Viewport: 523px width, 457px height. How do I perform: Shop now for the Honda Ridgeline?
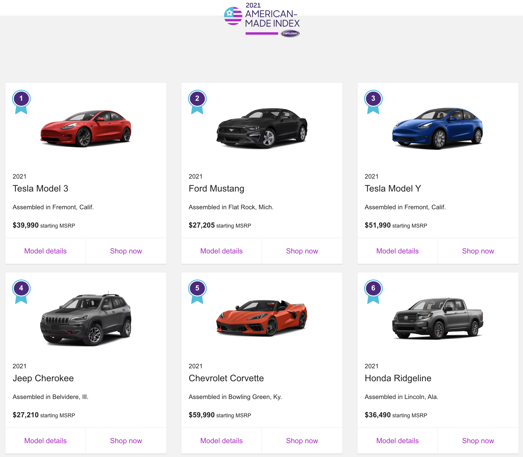click(x=478, y=441)
